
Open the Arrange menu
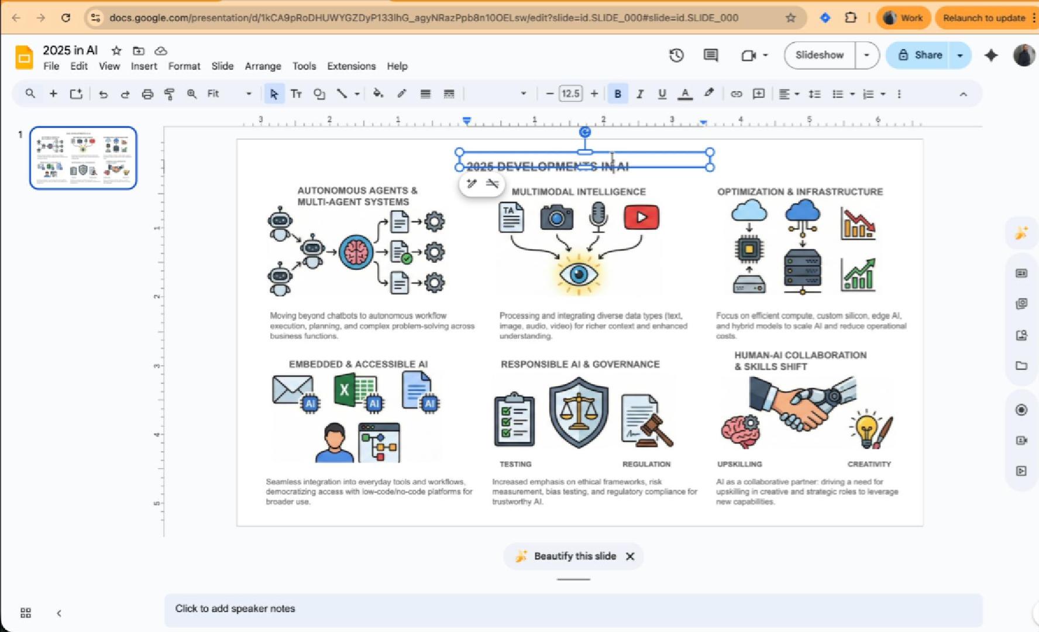coord(263,66)
